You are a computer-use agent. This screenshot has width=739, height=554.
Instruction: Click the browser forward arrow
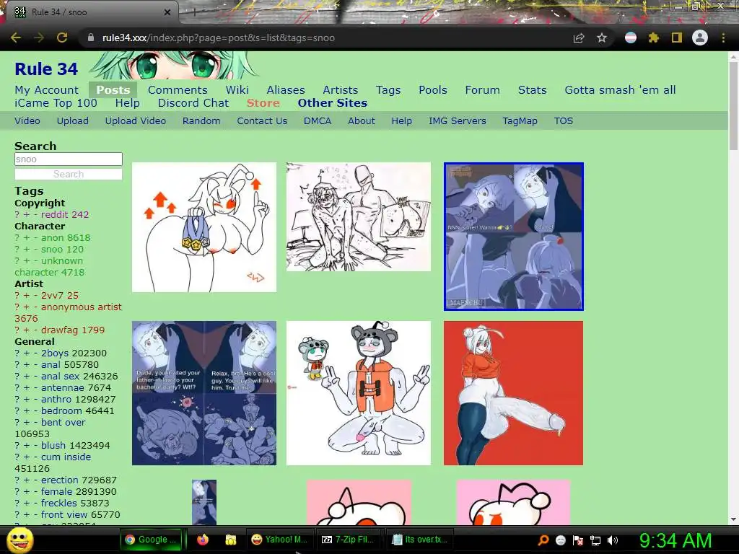click(x=39, y=38)
